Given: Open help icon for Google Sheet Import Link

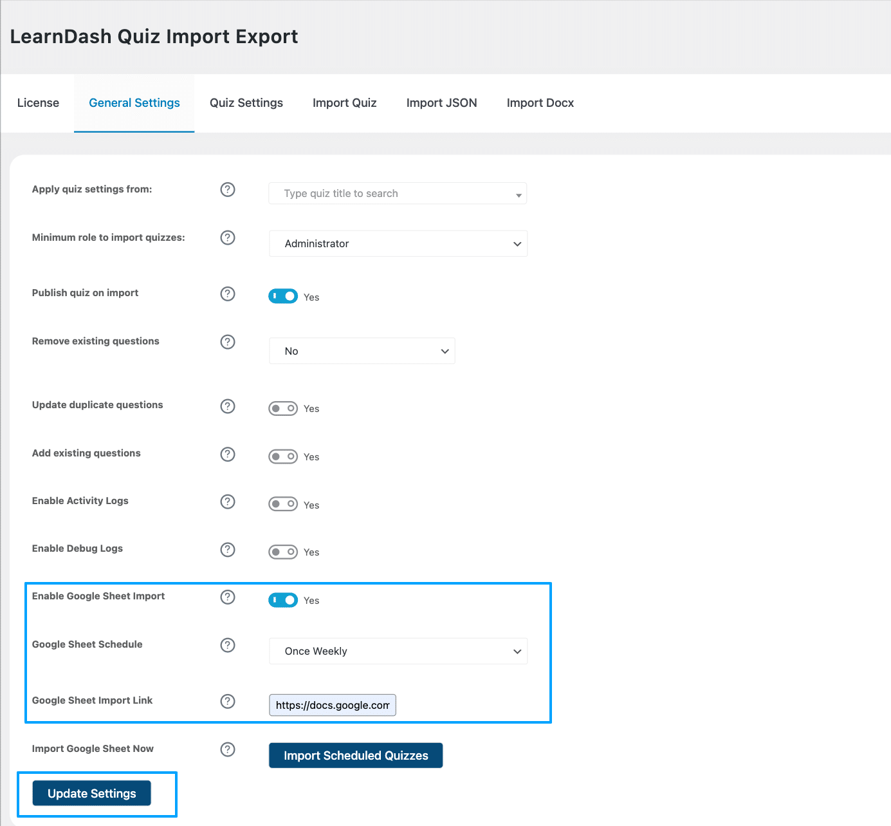Looking at the screenshot, I should [x=228, y=701].
